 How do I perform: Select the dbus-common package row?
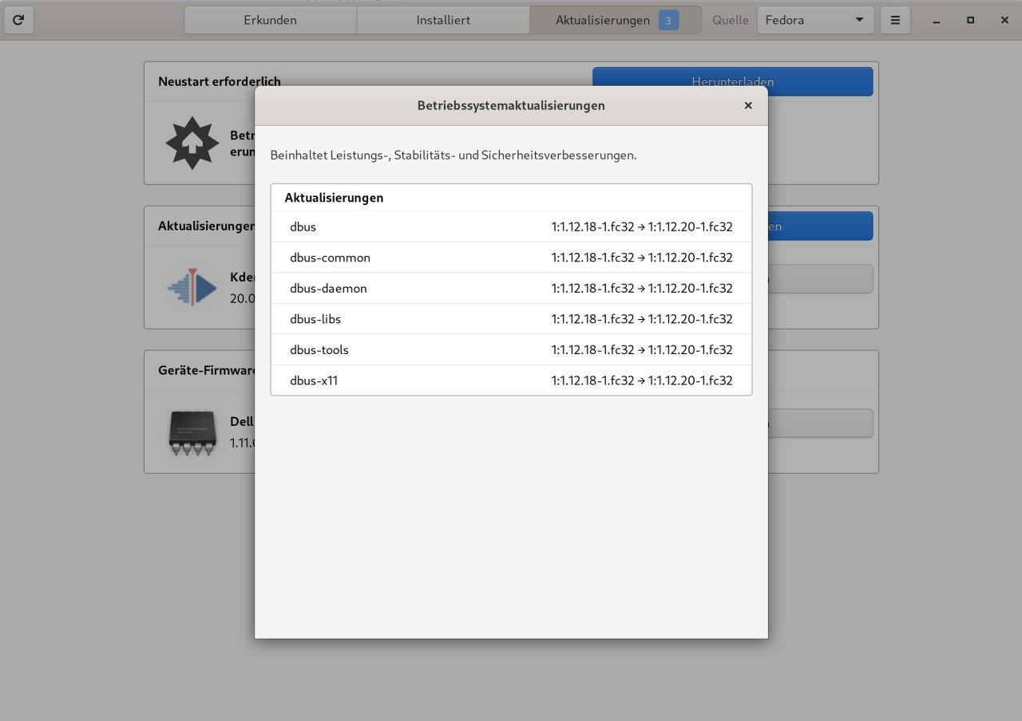[x=511, y=258]
